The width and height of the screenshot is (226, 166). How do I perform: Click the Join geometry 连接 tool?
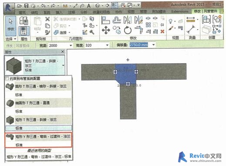pyautogui.click(x=61, y=32)
